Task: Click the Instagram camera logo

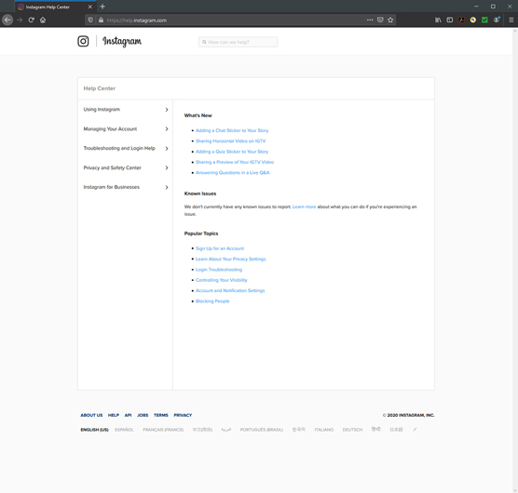Action: pos(83,41)
